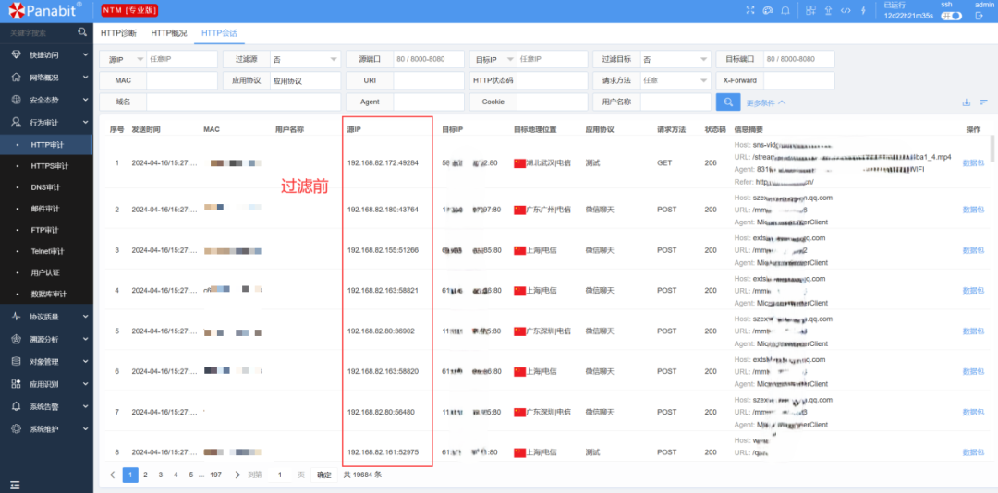Open 数据库审计 in the sidebar
Image resolution: width=998 pixels, height=493 pixels.
click(46, 294)
